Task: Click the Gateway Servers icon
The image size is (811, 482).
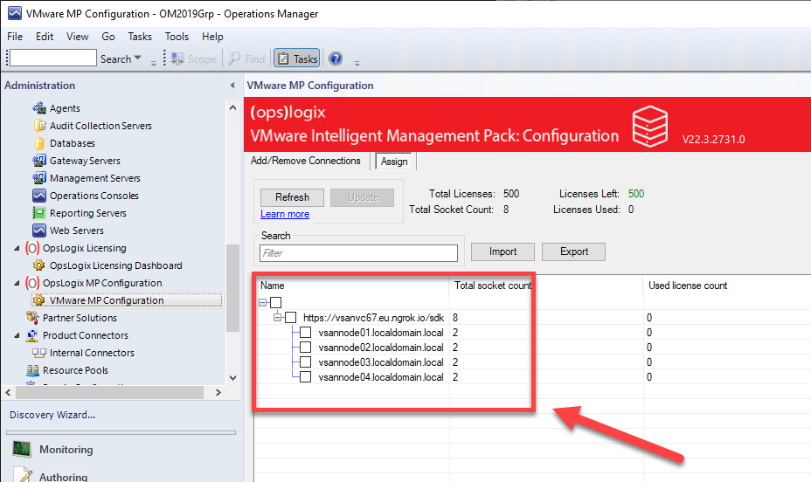Action: coord(39,161)
